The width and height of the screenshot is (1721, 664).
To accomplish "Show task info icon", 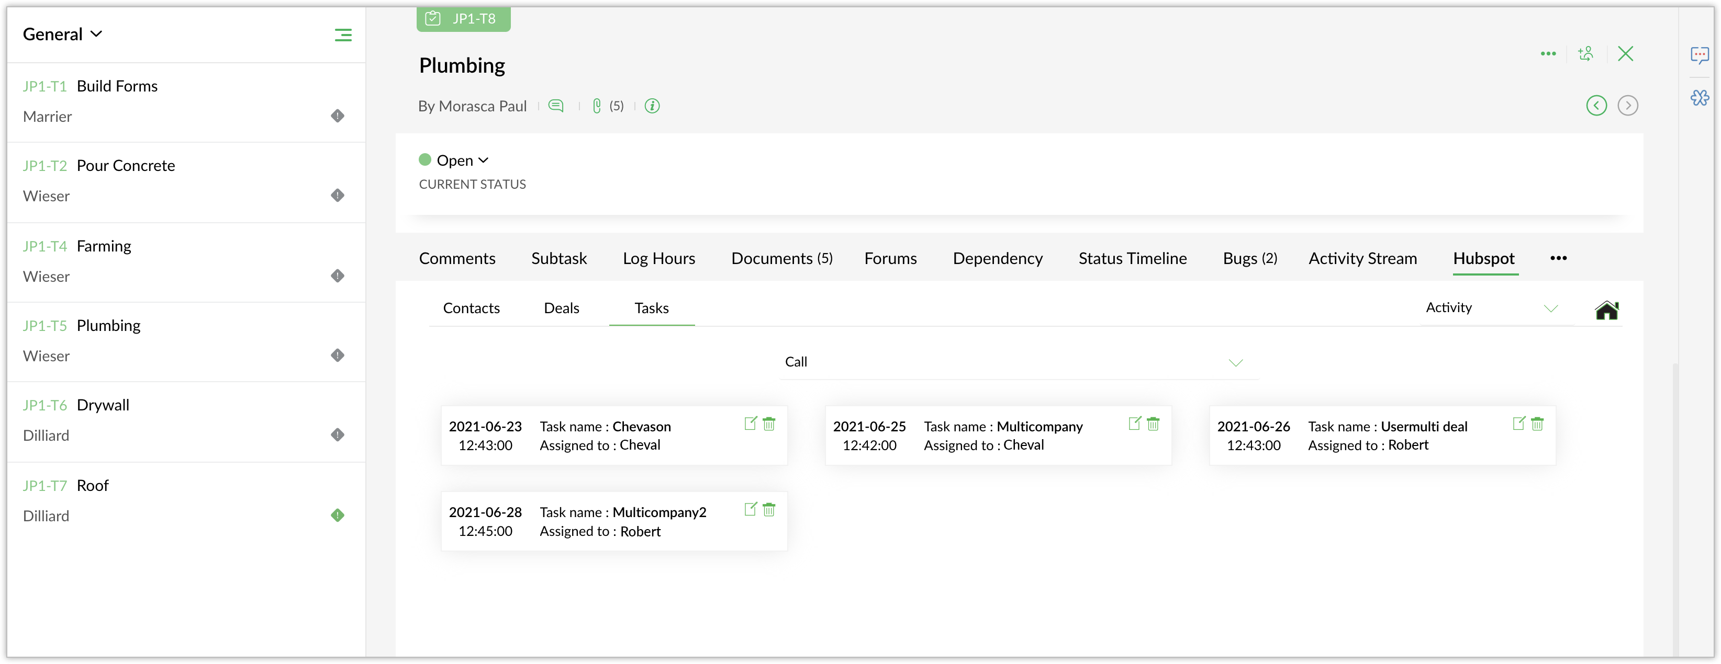I will pos(652,106).
